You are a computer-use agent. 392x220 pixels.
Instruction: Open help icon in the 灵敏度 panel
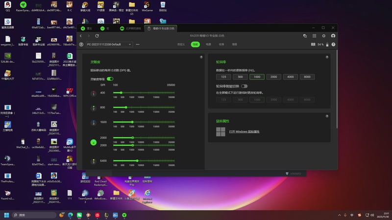(x=201, y=57)
